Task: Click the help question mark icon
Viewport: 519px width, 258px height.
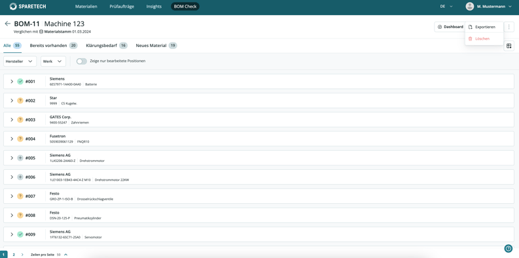Action: click(508, 248)
